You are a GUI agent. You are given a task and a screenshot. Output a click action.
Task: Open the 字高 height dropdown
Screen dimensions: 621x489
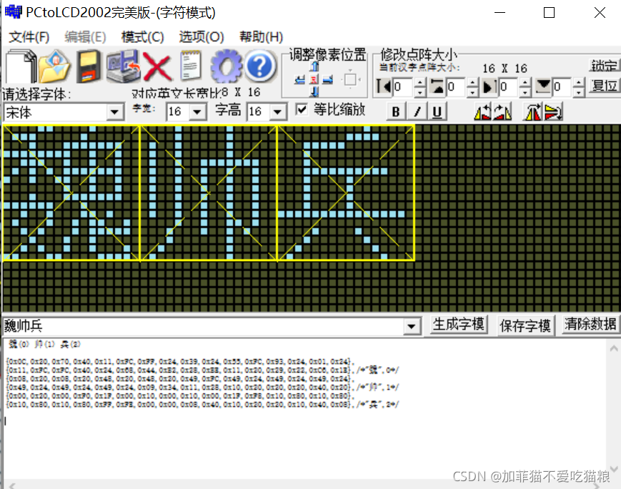pos(278,112)
